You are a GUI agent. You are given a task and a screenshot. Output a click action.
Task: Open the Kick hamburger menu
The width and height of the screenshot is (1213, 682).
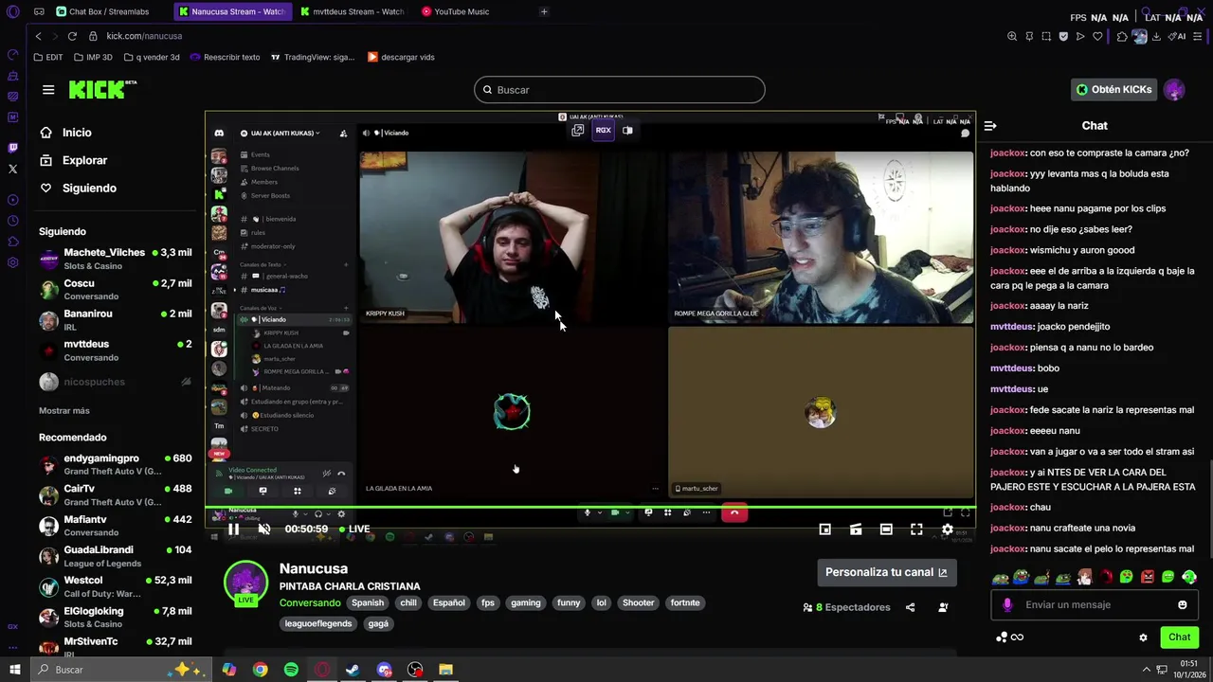coord(48,90)
